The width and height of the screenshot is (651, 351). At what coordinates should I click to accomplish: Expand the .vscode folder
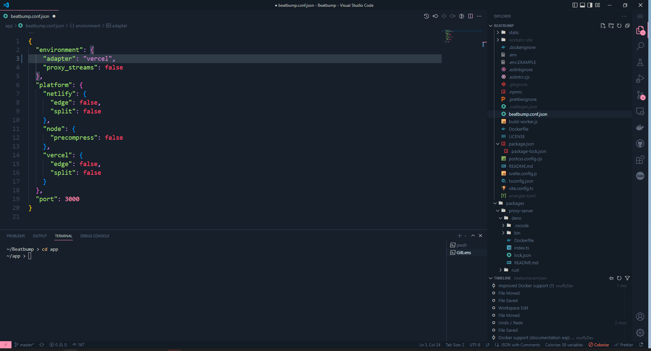[x=503, y=225]
